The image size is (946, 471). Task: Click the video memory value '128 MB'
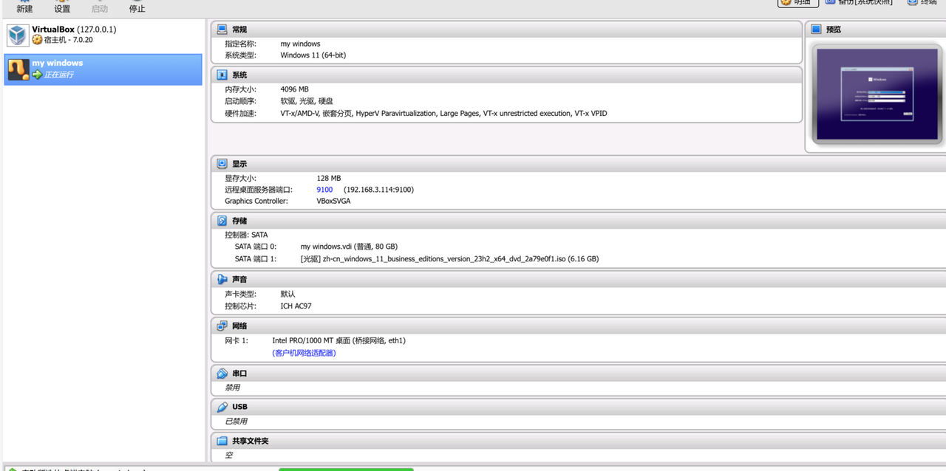click(x=329, y=178)
